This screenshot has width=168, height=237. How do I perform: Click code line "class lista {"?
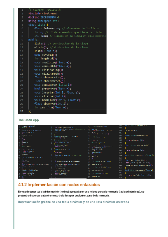pos(38,25)
